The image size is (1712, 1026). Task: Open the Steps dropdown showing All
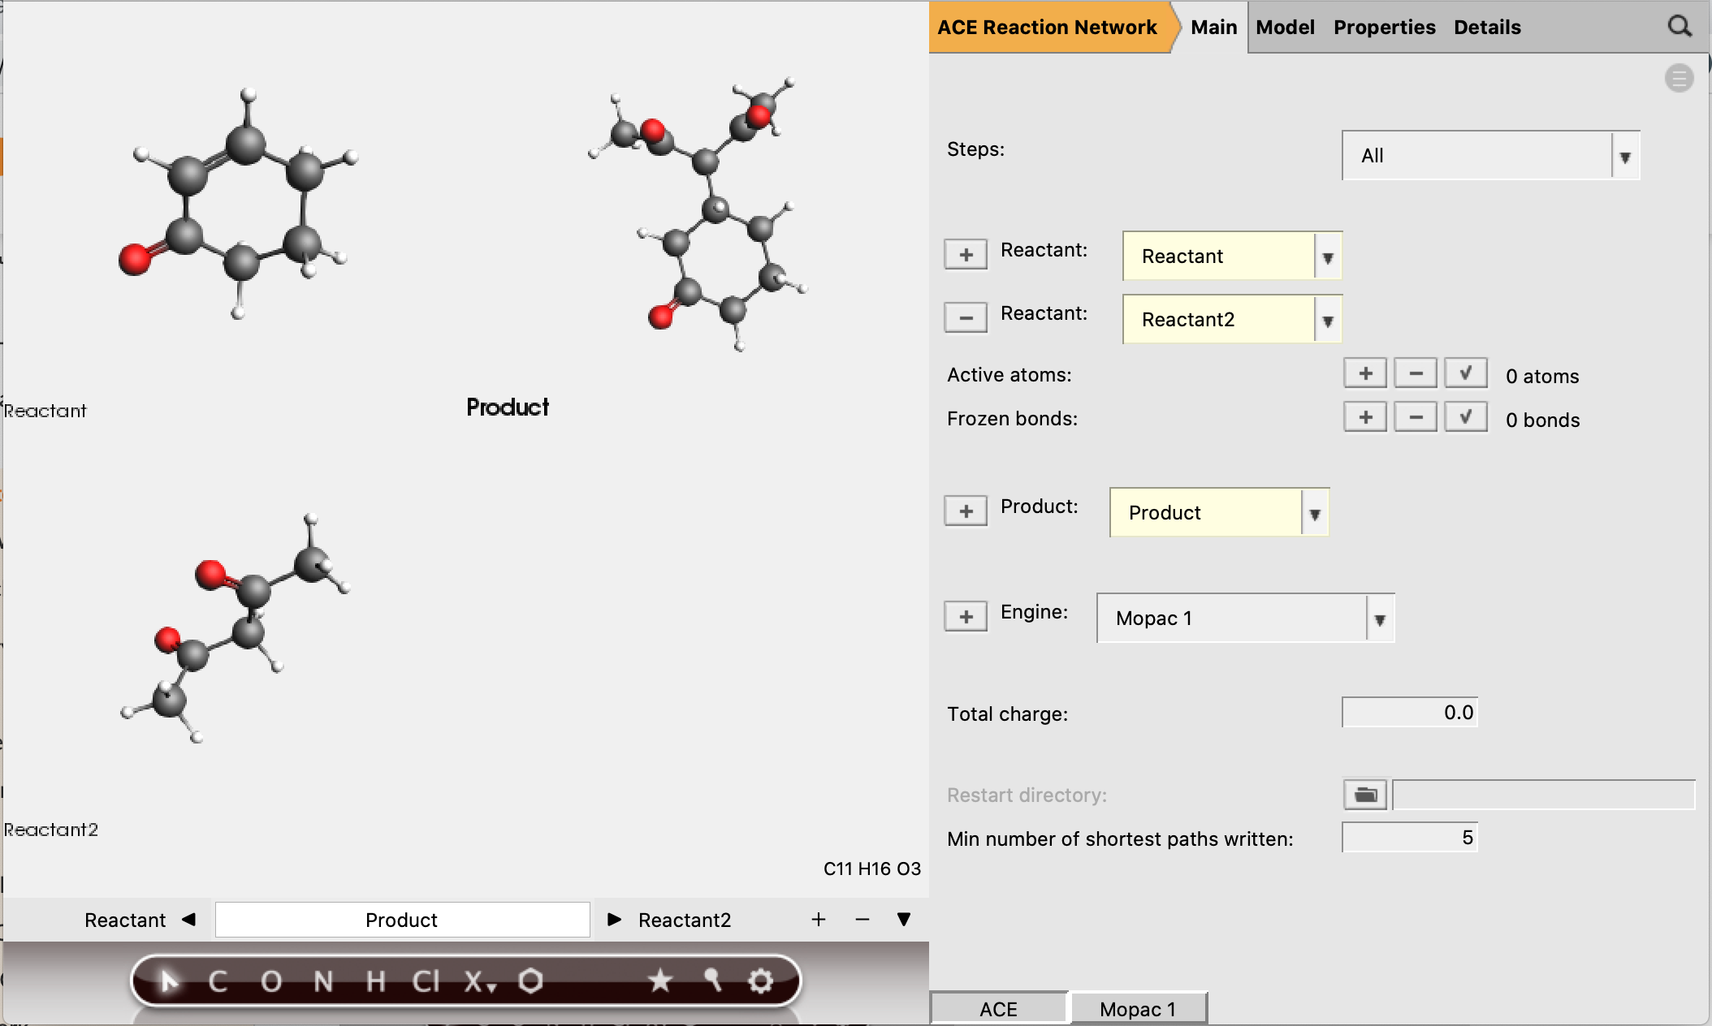tap(1624, 156)
